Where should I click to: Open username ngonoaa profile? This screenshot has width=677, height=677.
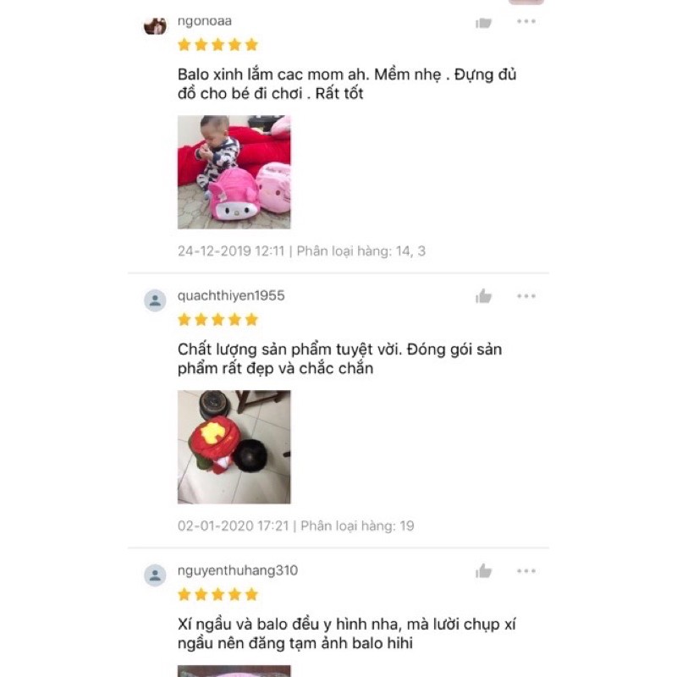[205, 21]
